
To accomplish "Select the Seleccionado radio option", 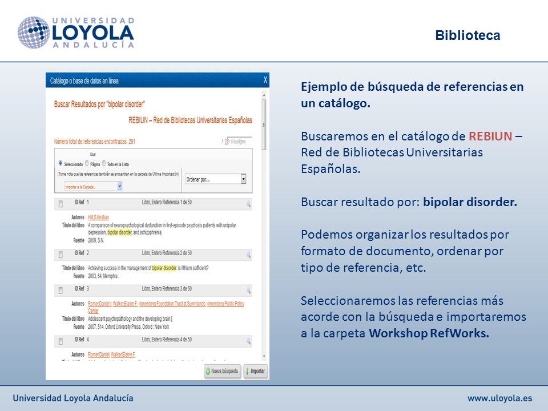I will (x=61, y=163).
